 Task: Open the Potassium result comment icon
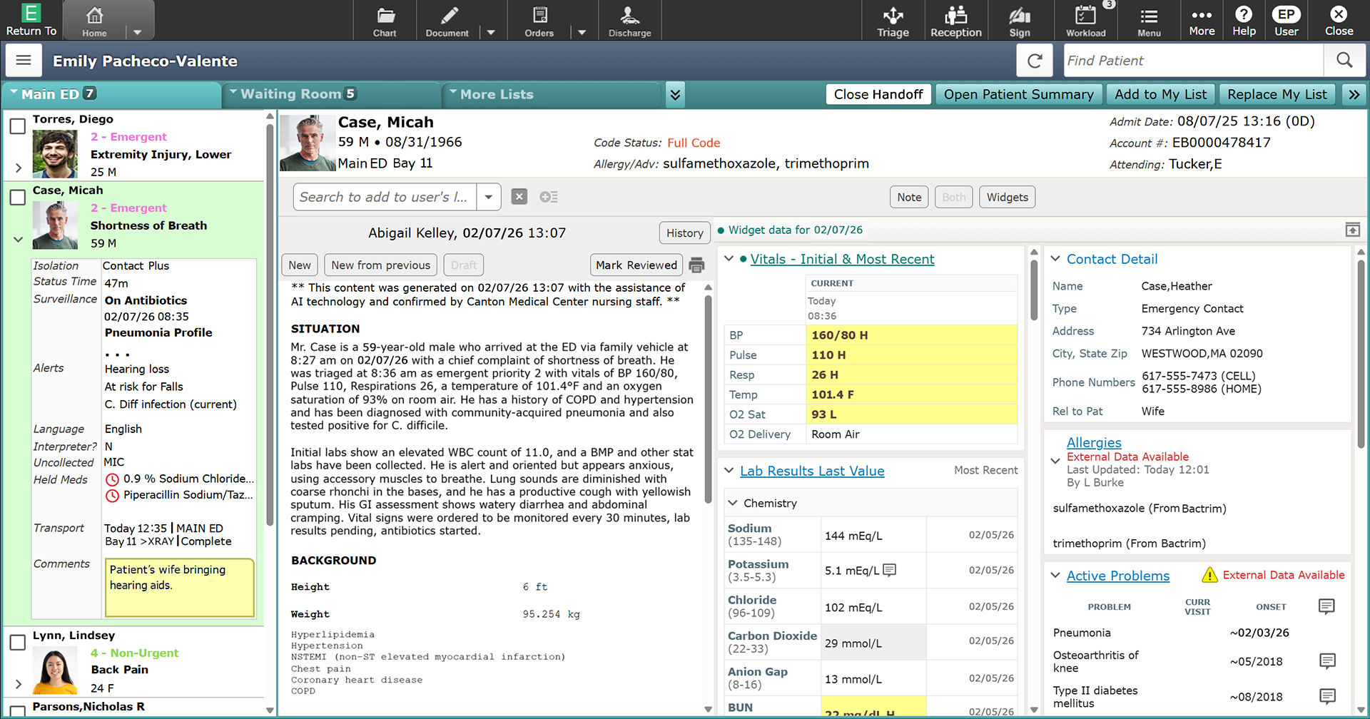[889, 570]
